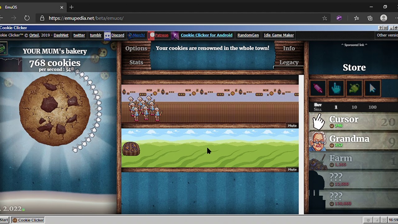The width and height of the screenshot is (398, 224).
Task: Click the 768 cookies counter
Action: coord(55,63)
